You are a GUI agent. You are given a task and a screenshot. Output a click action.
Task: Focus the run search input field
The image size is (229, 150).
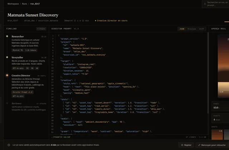215,4
